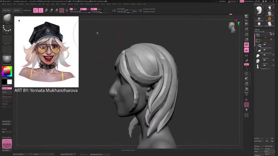Open the large hair tool thumbnail
This screenshot has width=278, height=156.
pyautogui.click(x=259, y=11)
